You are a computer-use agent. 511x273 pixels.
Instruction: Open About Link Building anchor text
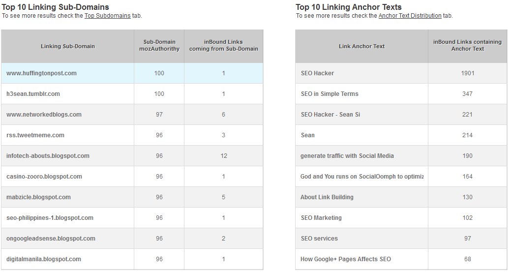[327, 197]
